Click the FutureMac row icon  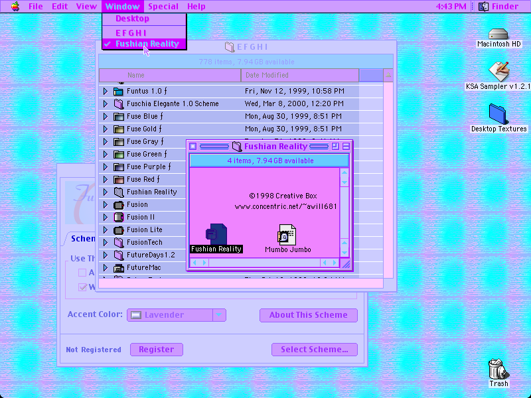click(x=119, y=268)
